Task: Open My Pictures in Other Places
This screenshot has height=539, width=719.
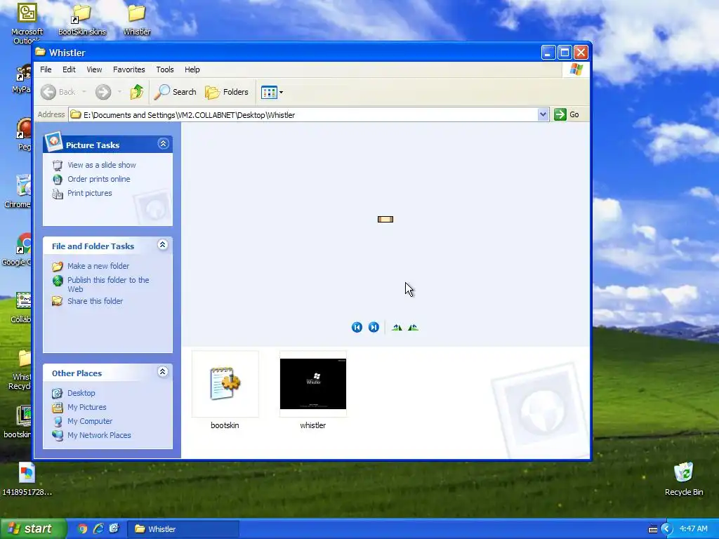Action: (86, 408)
